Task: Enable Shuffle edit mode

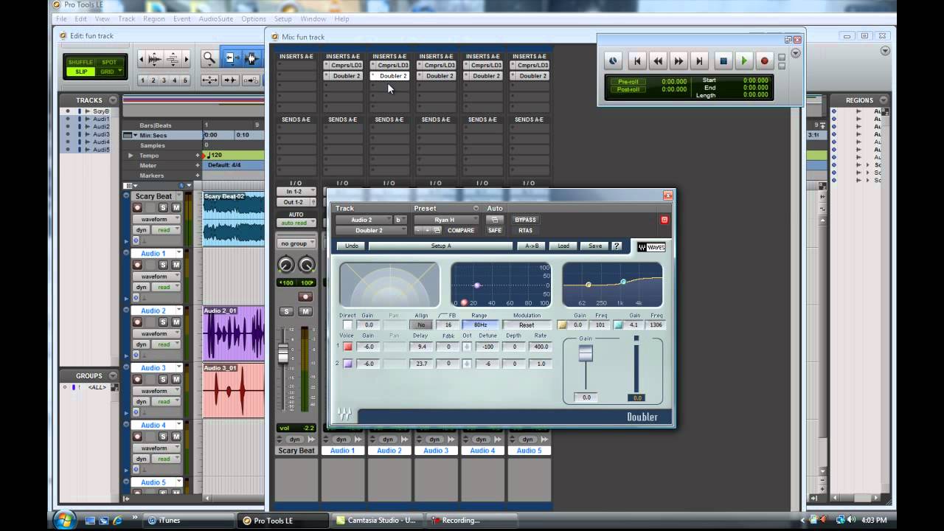Action: point(81,62)
